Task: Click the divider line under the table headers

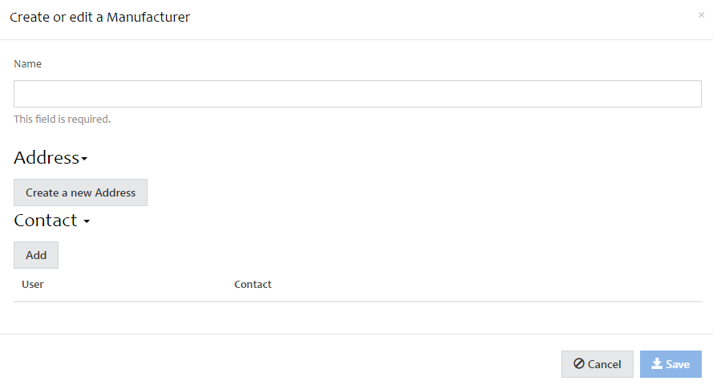Action: [357, 302]
